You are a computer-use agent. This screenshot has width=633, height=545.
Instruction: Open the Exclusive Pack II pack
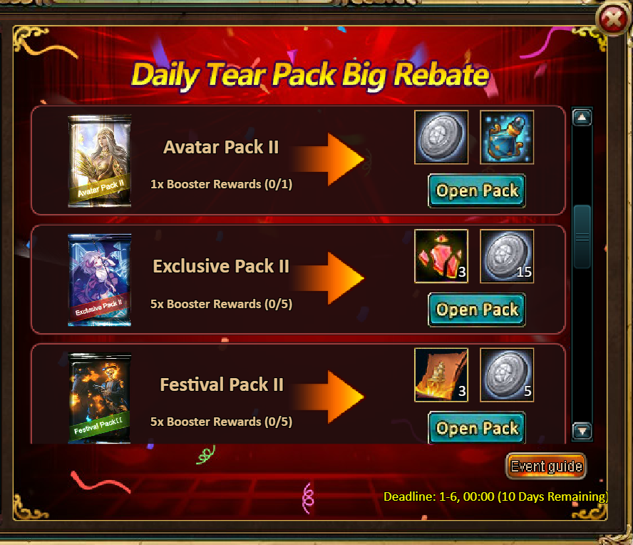pos(477,310)
